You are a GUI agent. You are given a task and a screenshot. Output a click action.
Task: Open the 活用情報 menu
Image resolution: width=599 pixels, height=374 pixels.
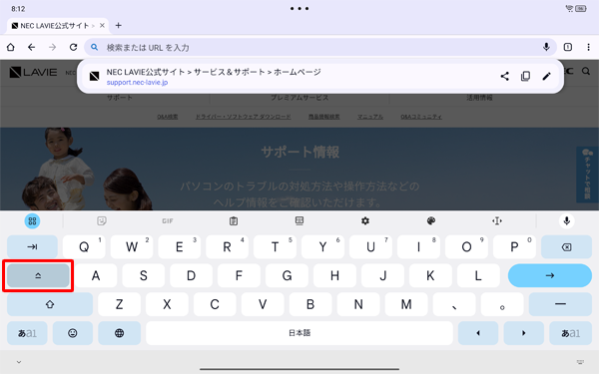pyautogui.click(x=479, y=98)
